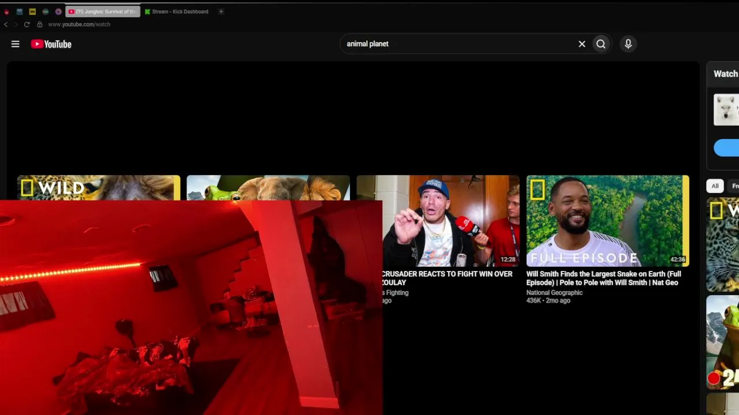The height and width of the screenshot is (415, 739).
Task: Click the blue button in the Watch panel
Action: click(726, 148)
